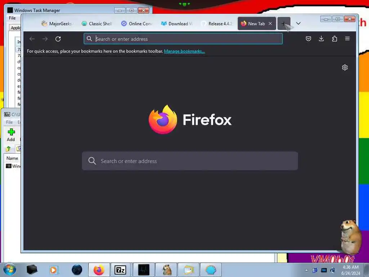Open File menu in the 7-Zip window
Image resolution: width=369 pixels, height=277 pixels.
[9, 122]
